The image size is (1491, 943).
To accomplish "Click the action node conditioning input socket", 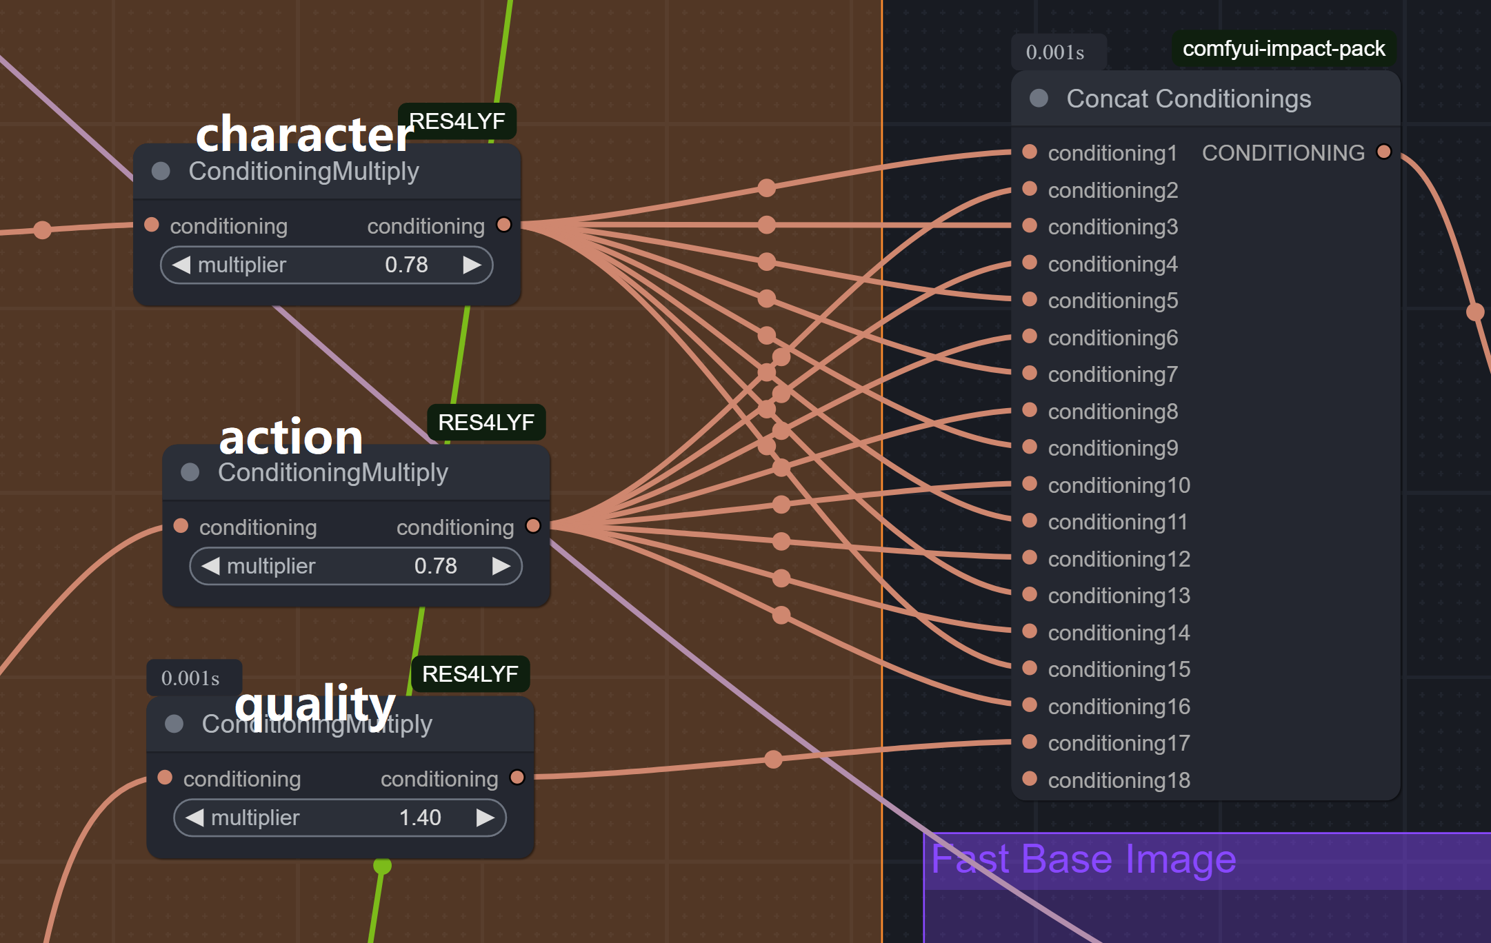I will pos(181,526).
